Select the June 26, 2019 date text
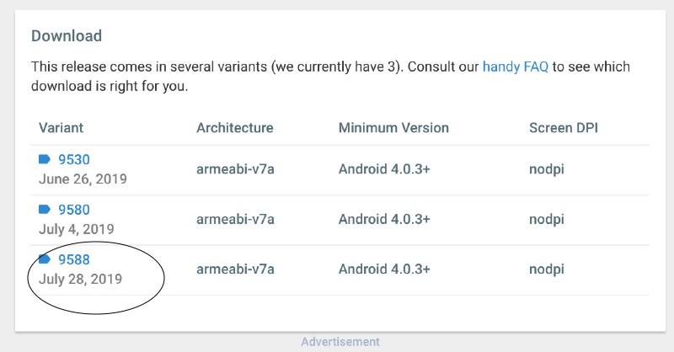Image resolution: width=674 pixels, height=352 pixels. click(83, 179)
